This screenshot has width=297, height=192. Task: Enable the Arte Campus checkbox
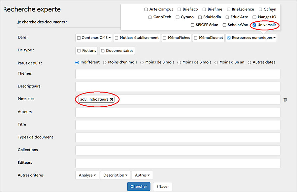pos(146,10)
